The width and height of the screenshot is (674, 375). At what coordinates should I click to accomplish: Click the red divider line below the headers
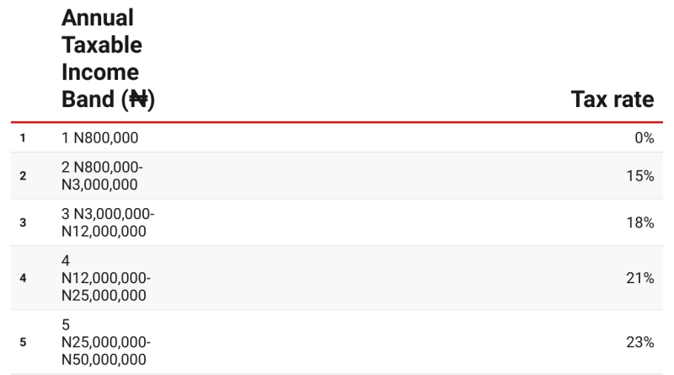337,122
